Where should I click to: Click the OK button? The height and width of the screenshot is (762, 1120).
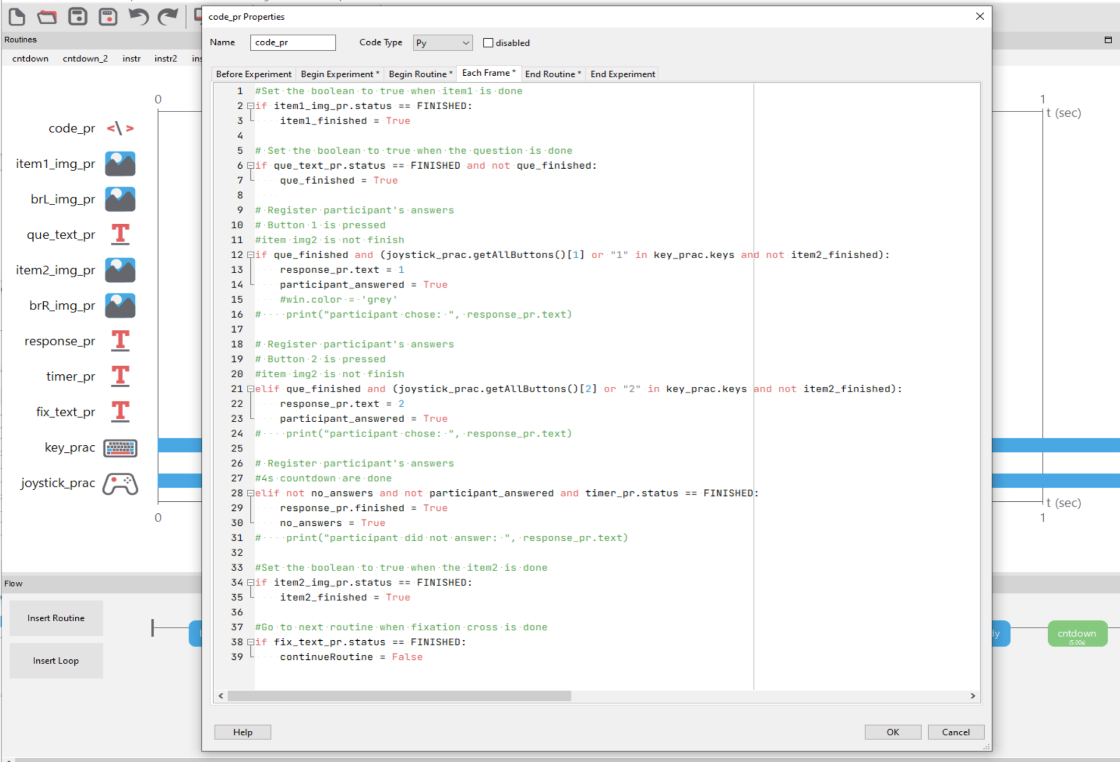[x=893, y=732]
